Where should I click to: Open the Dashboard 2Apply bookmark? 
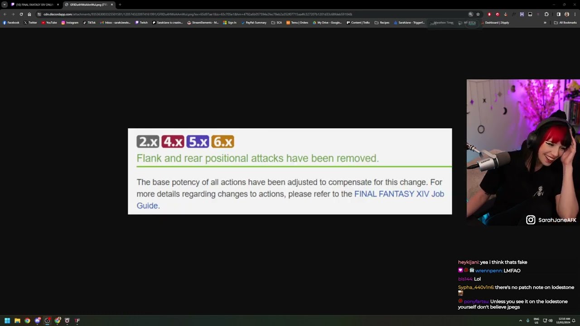pyautogui.click(x=494, y=23)
